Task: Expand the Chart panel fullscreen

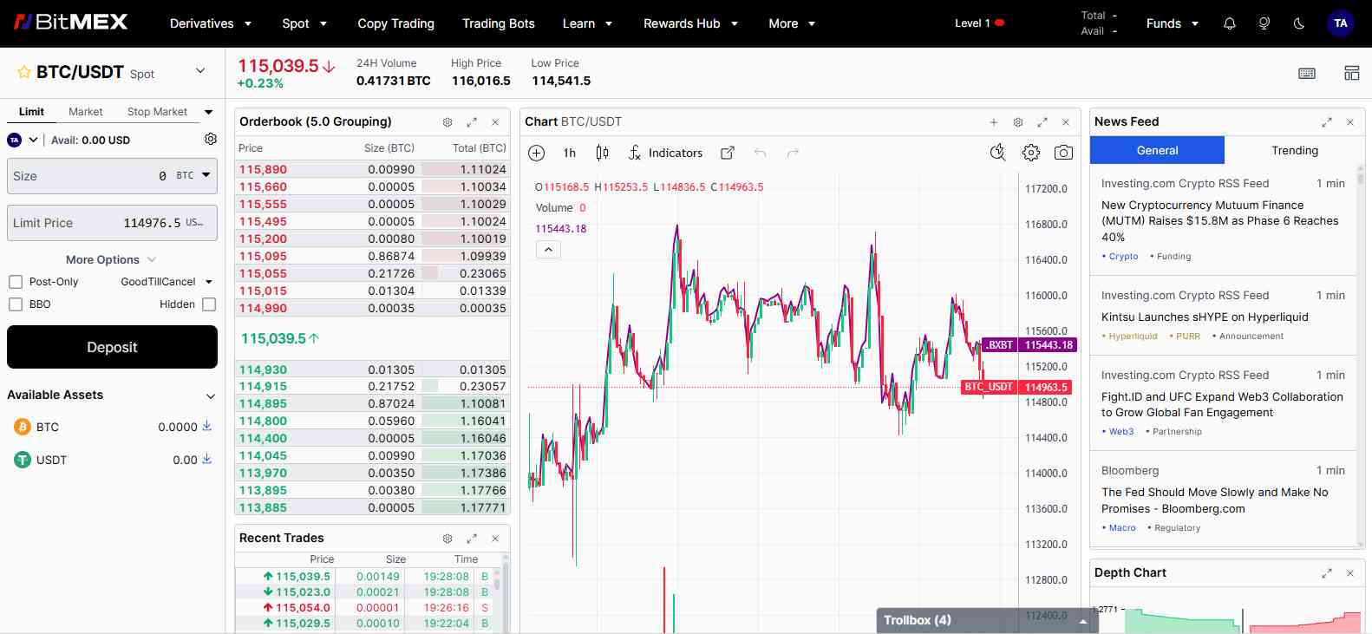Action: coord(1042,122)
